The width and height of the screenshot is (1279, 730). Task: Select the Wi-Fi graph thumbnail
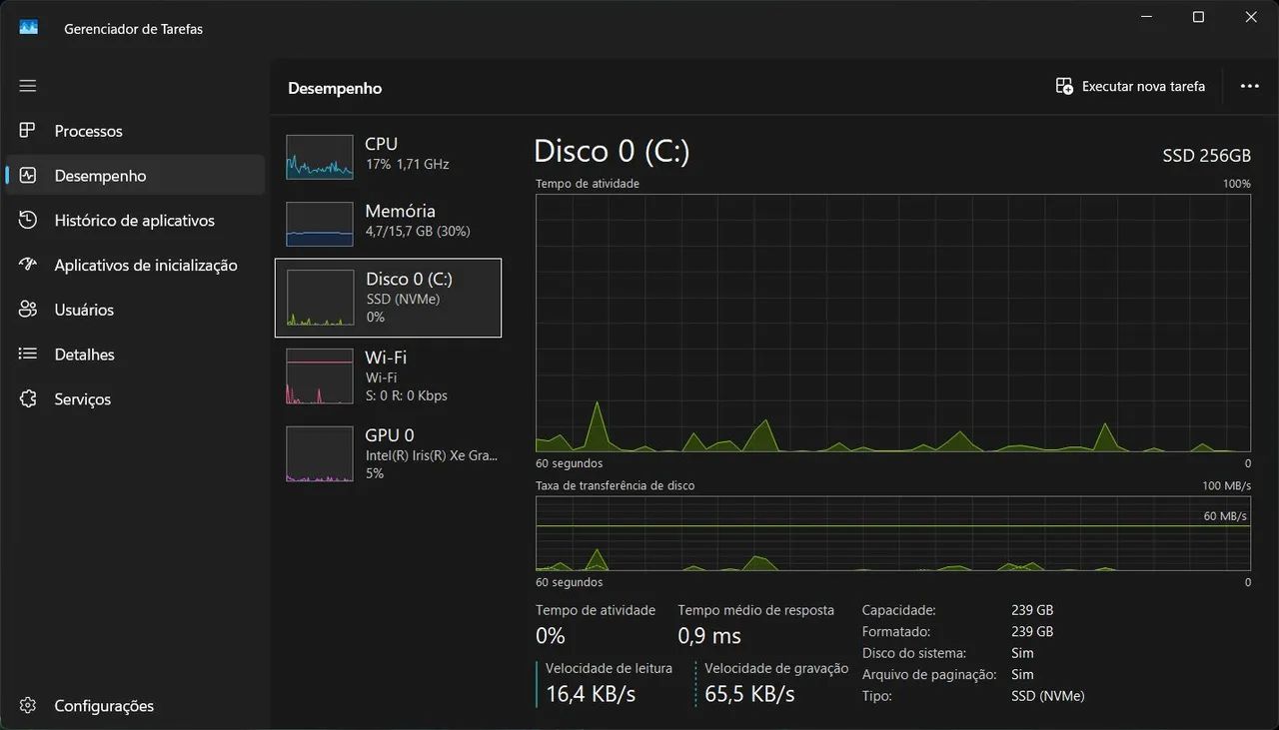pos(320,376)
